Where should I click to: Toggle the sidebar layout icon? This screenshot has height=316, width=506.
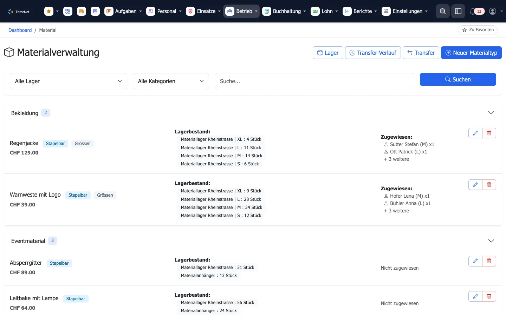pyautogui.click(x=458, y=11)
